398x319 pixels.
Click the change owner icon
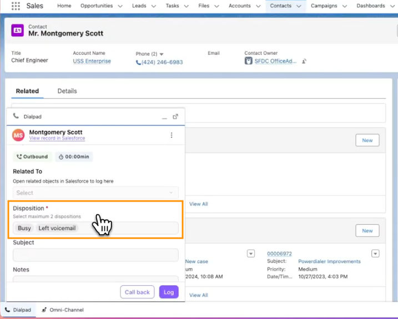304,61
